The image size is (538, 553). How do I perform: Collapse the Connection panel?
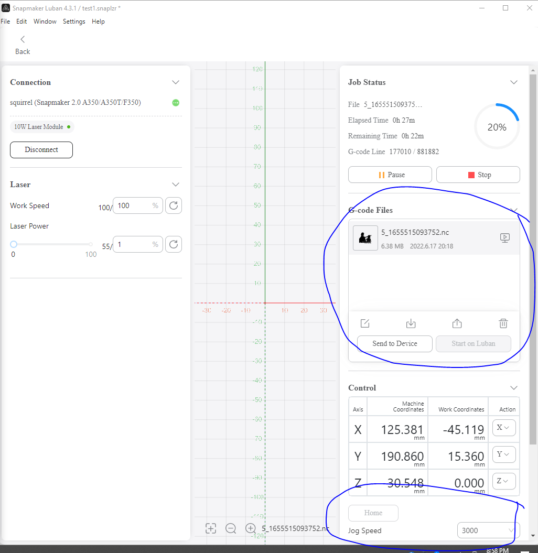pyautogui.click(x=175, y=82)
